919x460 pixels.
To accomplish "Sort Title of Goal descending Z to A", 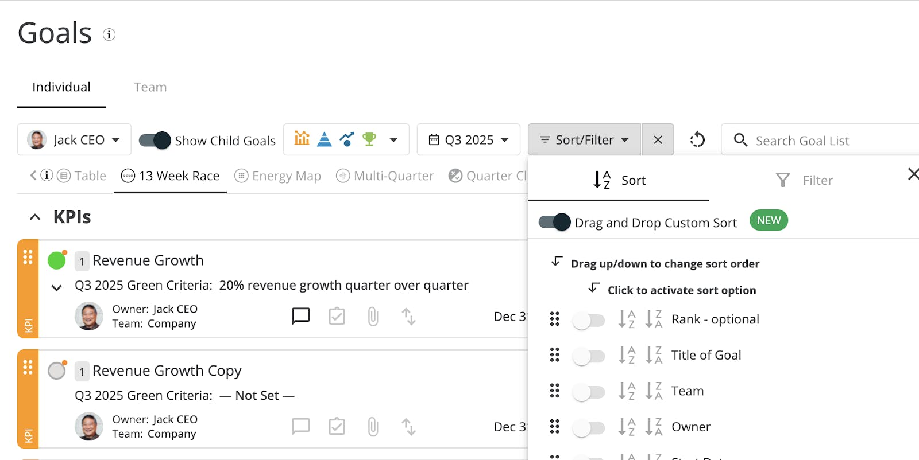I will 654,355.
